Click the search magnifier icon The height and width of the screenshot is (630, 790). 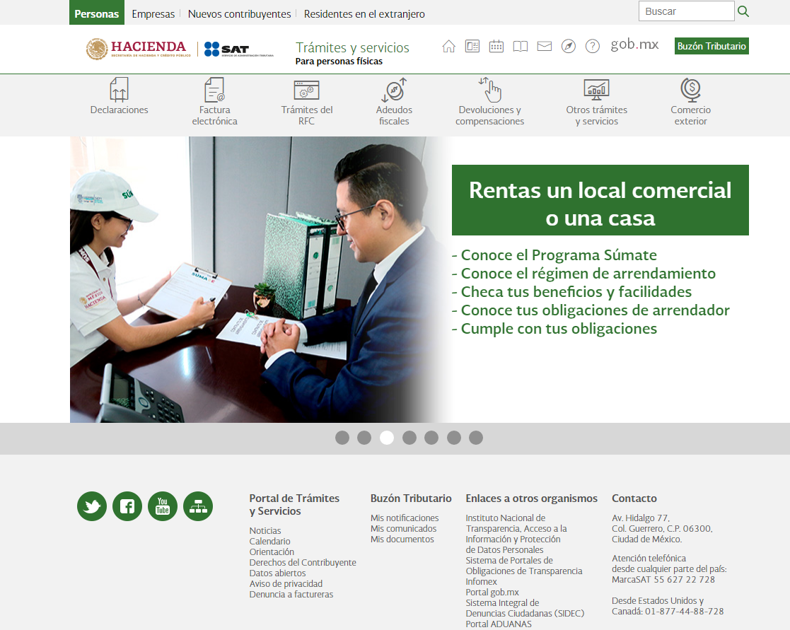(743, 11)
